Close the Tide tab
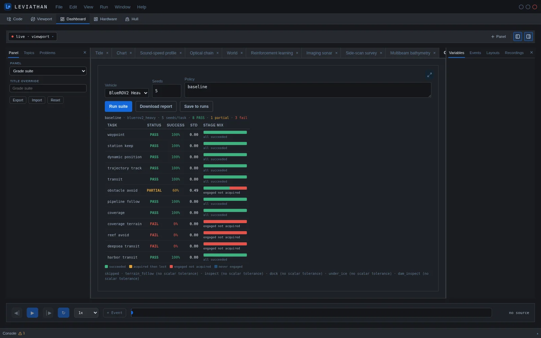This screenshot has height=338, width=541. click(107, 53)
